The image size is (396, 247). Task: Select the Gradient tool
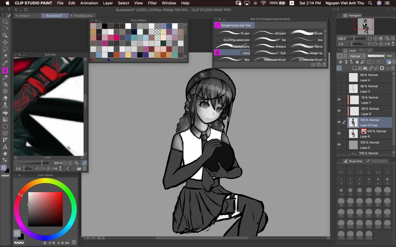tap(5, 119)
